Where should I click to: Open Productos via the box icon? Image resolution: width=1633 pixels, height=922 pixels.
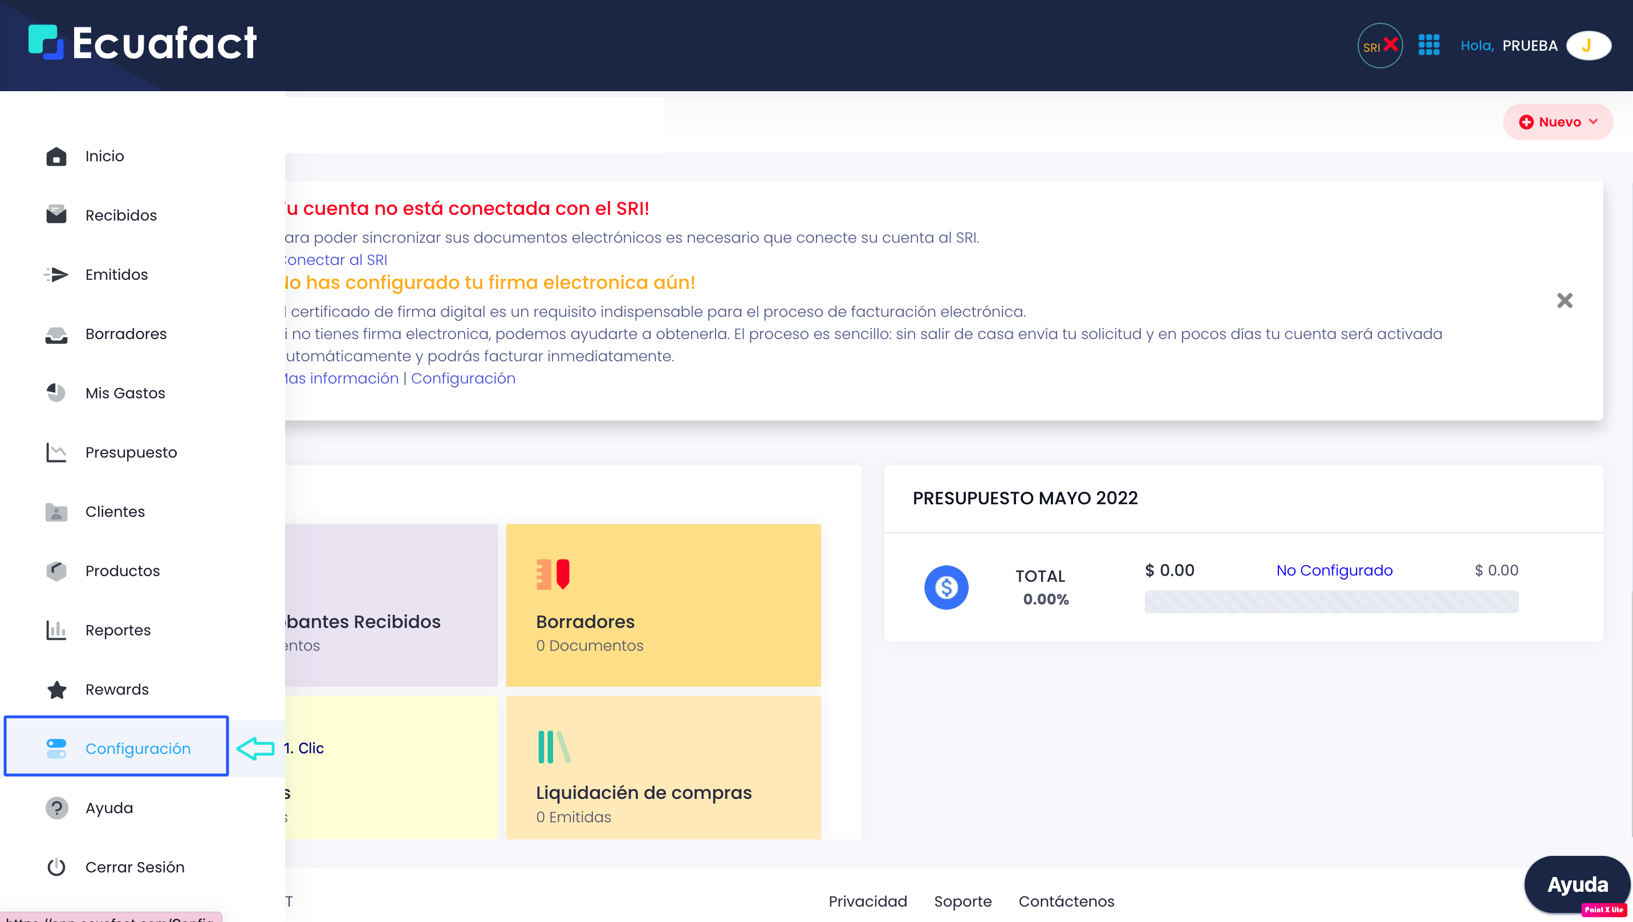coord(56,570)
